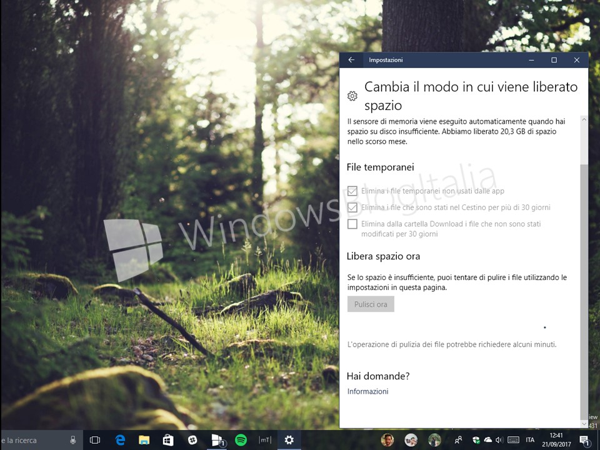Click the taskbar search box

click(x=31, y=440)
